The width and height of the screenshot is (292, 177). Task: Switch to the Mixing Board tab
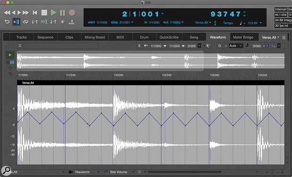click(95, 37)
